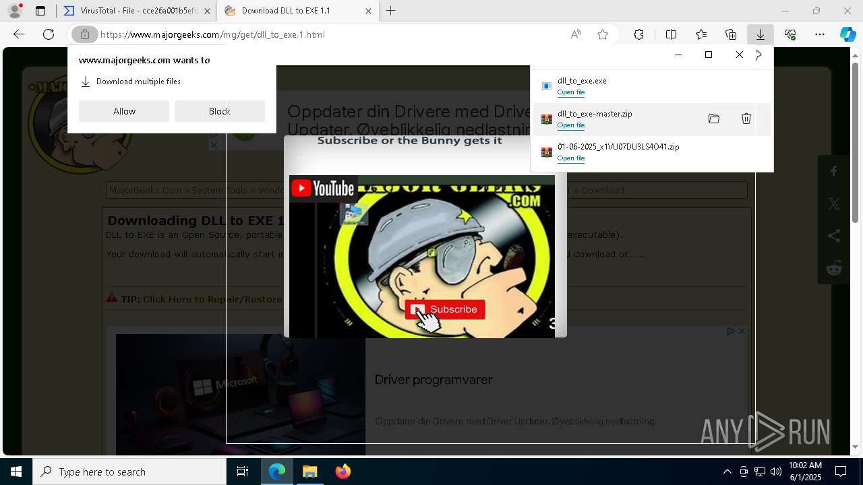The image size is (863, 485).
Task: Open file link for dll_to_exe-master.zip
Action: [571, 125]
